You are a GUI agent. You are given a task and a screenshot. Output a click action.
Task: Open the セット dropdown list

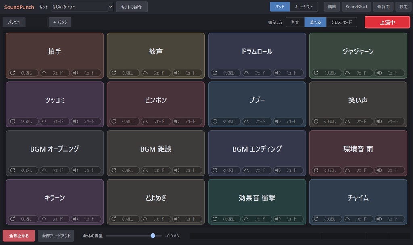(82, 7)
